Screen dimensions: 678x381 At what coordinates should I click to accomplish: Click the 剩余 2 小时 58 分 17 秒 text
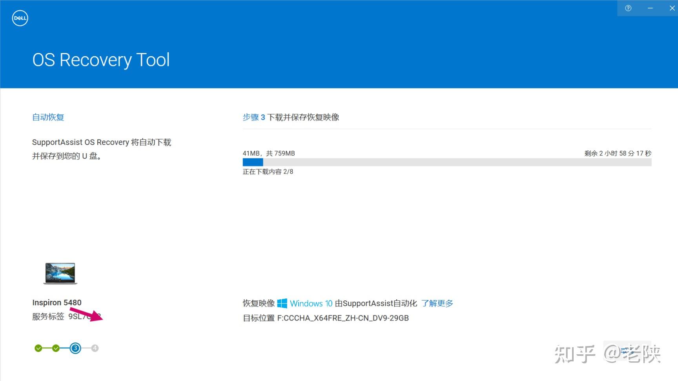click(618, 153)
